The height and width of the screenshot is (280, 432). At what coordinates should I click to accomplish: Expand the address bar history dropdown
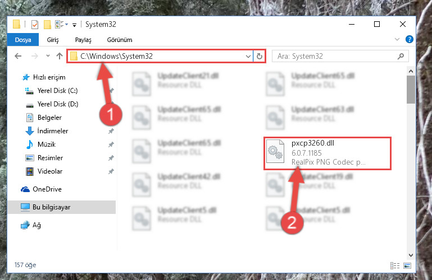(x=248, y=56)
